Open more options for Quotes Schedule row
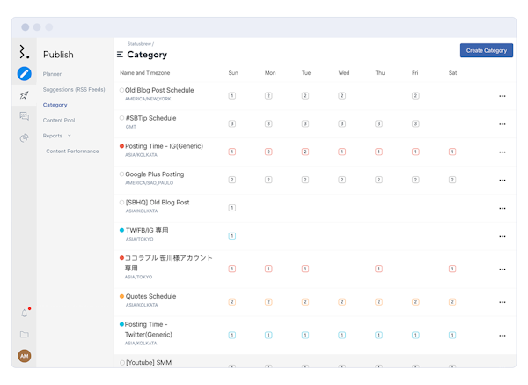Image resolution: width=528 pixels, height=385 pixels. [502, 302]
